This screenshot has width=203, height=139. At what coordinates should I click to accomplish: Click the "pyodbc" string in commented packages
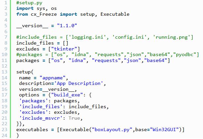point(184,55)
